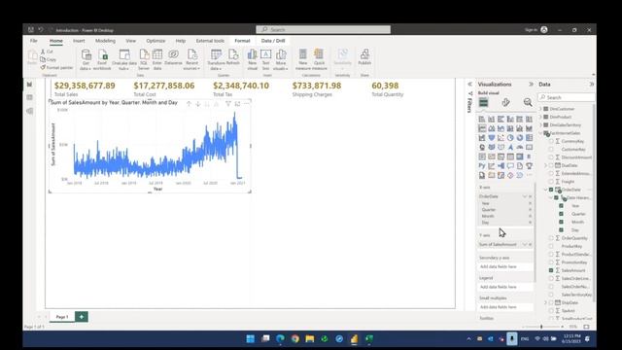
Task: Collapse the OrderDate field
Action: click(546, 190)
